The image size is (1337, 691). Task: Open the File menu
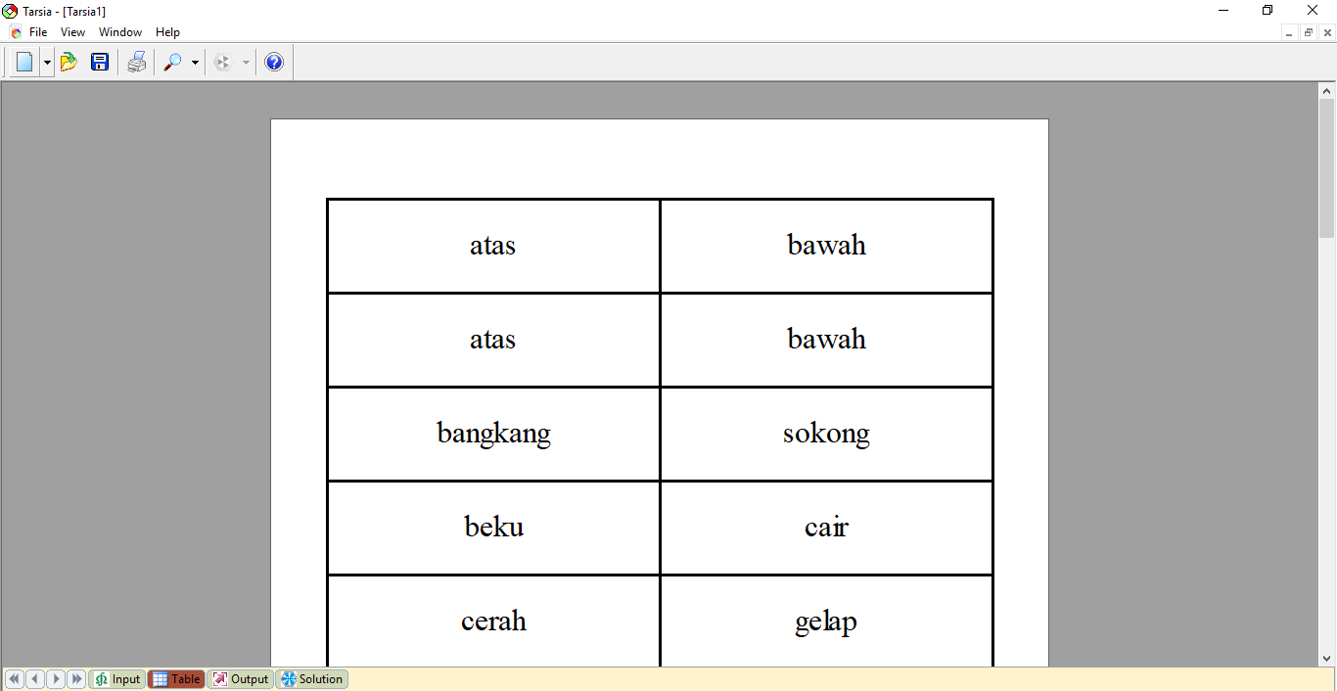pos(38,32)
